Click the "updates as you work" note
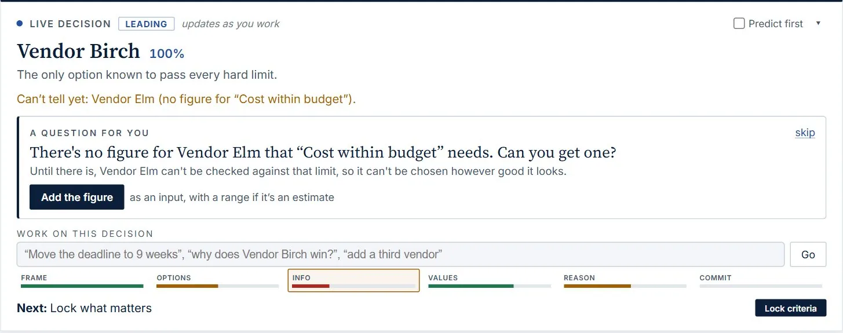This screenshot has height=333, width=843. click(231, 24)
